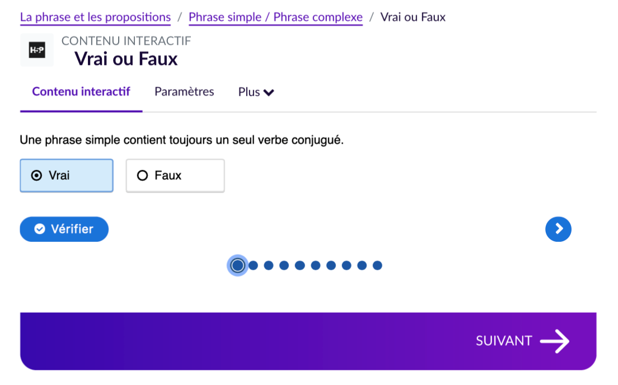This screenshot has height=385, width=618.
Task: Select the fifth question progress dot
Action: [299, 265]
